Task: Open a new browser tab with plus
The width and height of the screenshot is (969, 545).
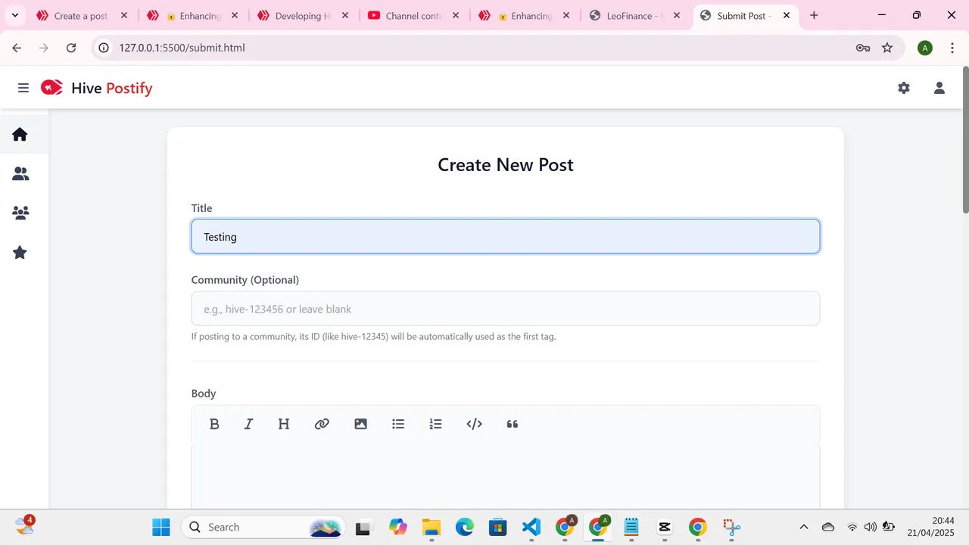Action: click(814, 15)
